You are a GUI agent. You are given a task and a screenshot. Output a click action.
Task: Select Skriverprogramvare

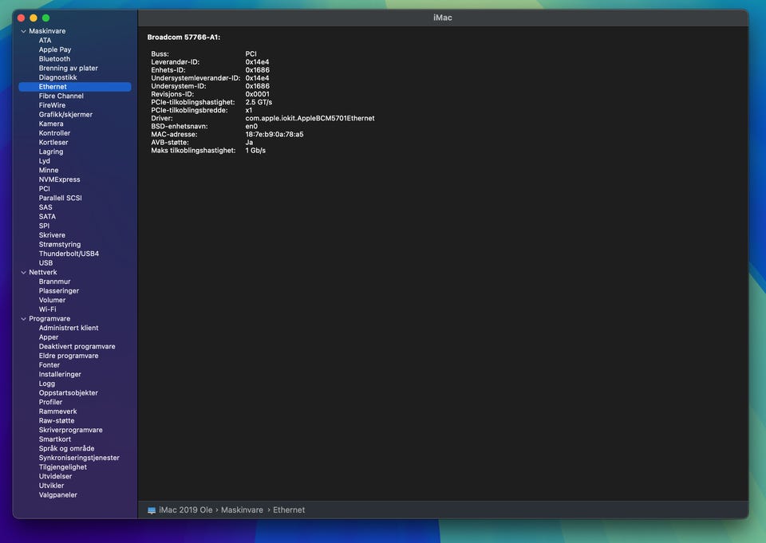coord(71,431)
